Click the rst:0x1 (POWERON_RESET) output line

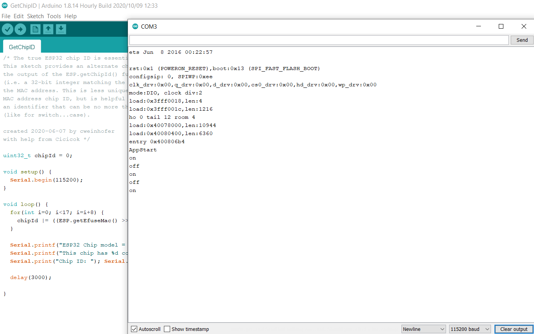[x=225, y=69]
